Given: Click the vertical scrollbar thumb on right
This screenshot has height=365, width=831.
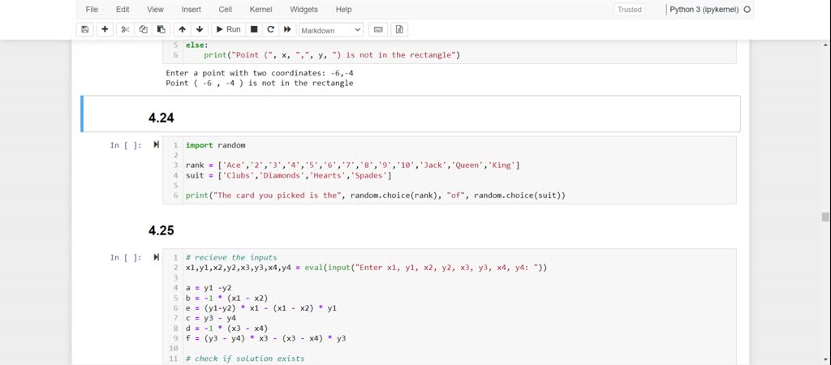Looking at the screenshot, I should click(x=825, y=217).
